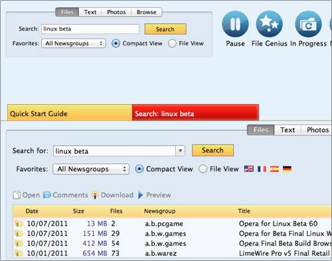Click the files count 29 cell
This screenshot has height=261, width=332.
click(116, 233)
